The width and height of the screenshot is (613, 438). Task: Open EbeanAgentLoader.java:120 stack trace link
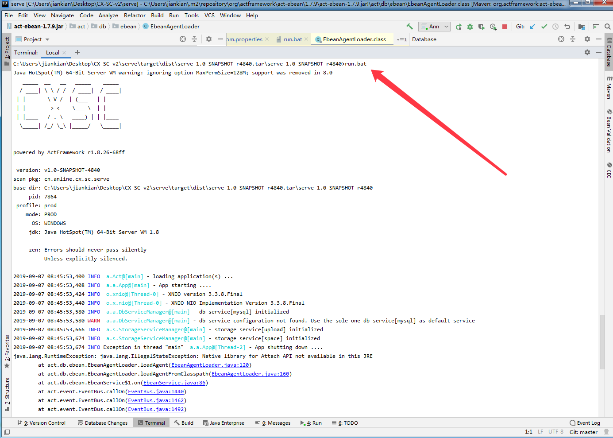[x=210, y=364]
